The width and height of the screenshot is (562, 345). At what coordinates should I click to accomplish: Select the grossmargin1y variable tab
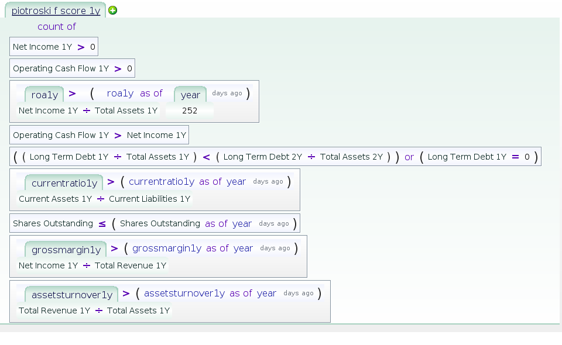tap(66, 250)
